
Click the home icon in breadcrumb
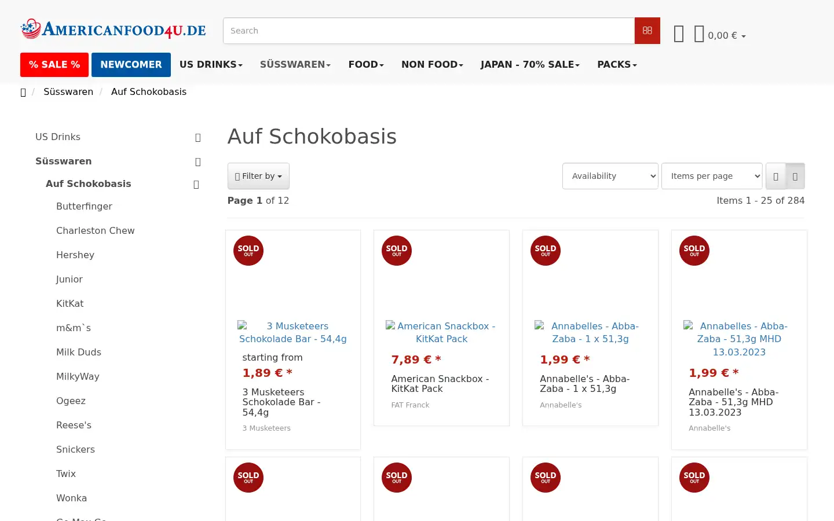(23, 92)
